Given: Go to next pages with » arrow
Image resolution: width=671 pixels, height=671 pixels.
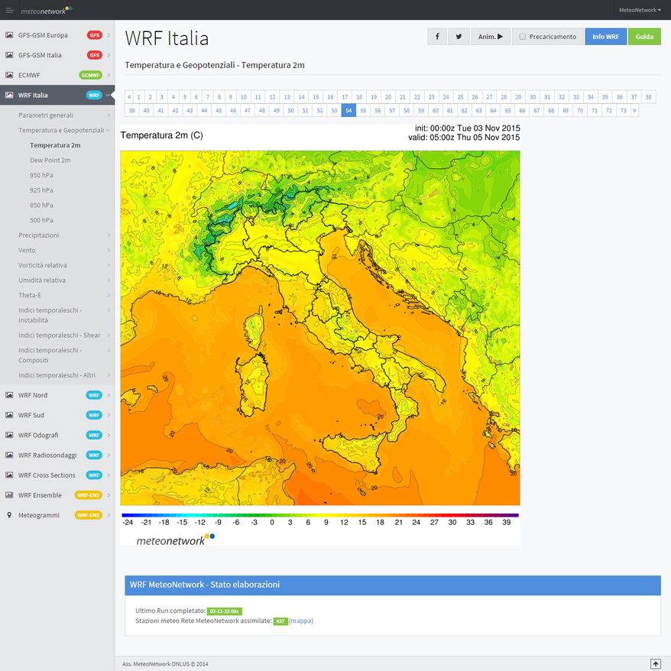Looking at the screenshot, I should pyautogui.click(x=634, y=110).
